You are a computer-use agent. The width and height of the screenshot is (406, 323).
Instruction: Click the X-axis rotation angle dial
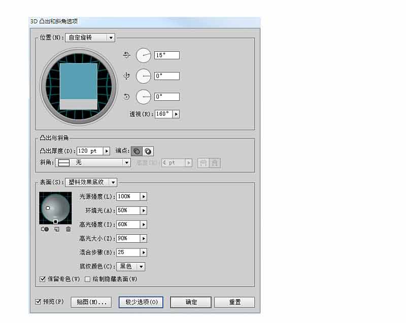tap(144, 55)
